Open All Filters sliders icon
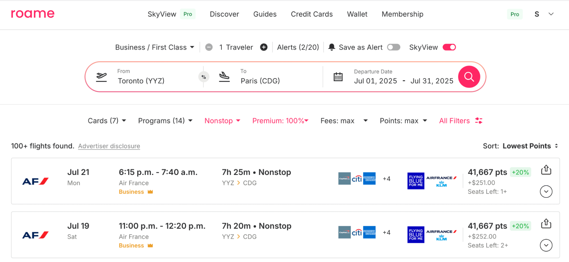 click(478, 121)
